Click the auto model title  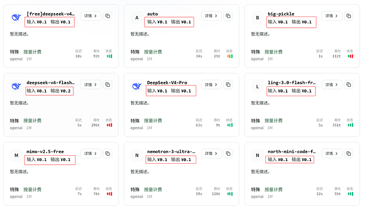(153, 14)
